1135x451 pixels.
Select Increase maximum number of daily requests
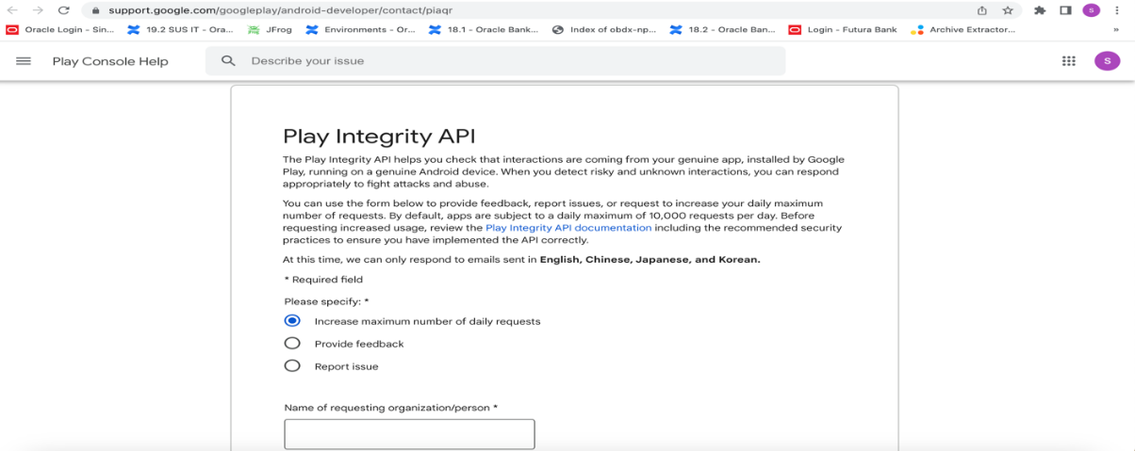(413, 321)
